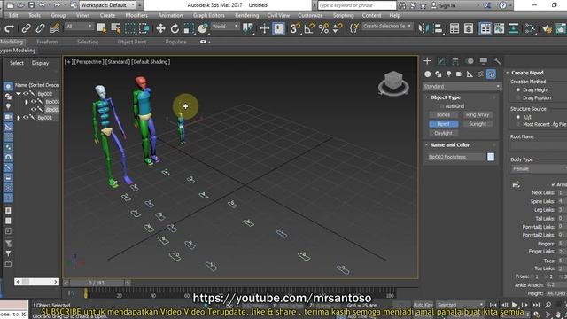Screen dimensions: 567x319
Task: Click the Mirror tool icon
Action: 423,28
